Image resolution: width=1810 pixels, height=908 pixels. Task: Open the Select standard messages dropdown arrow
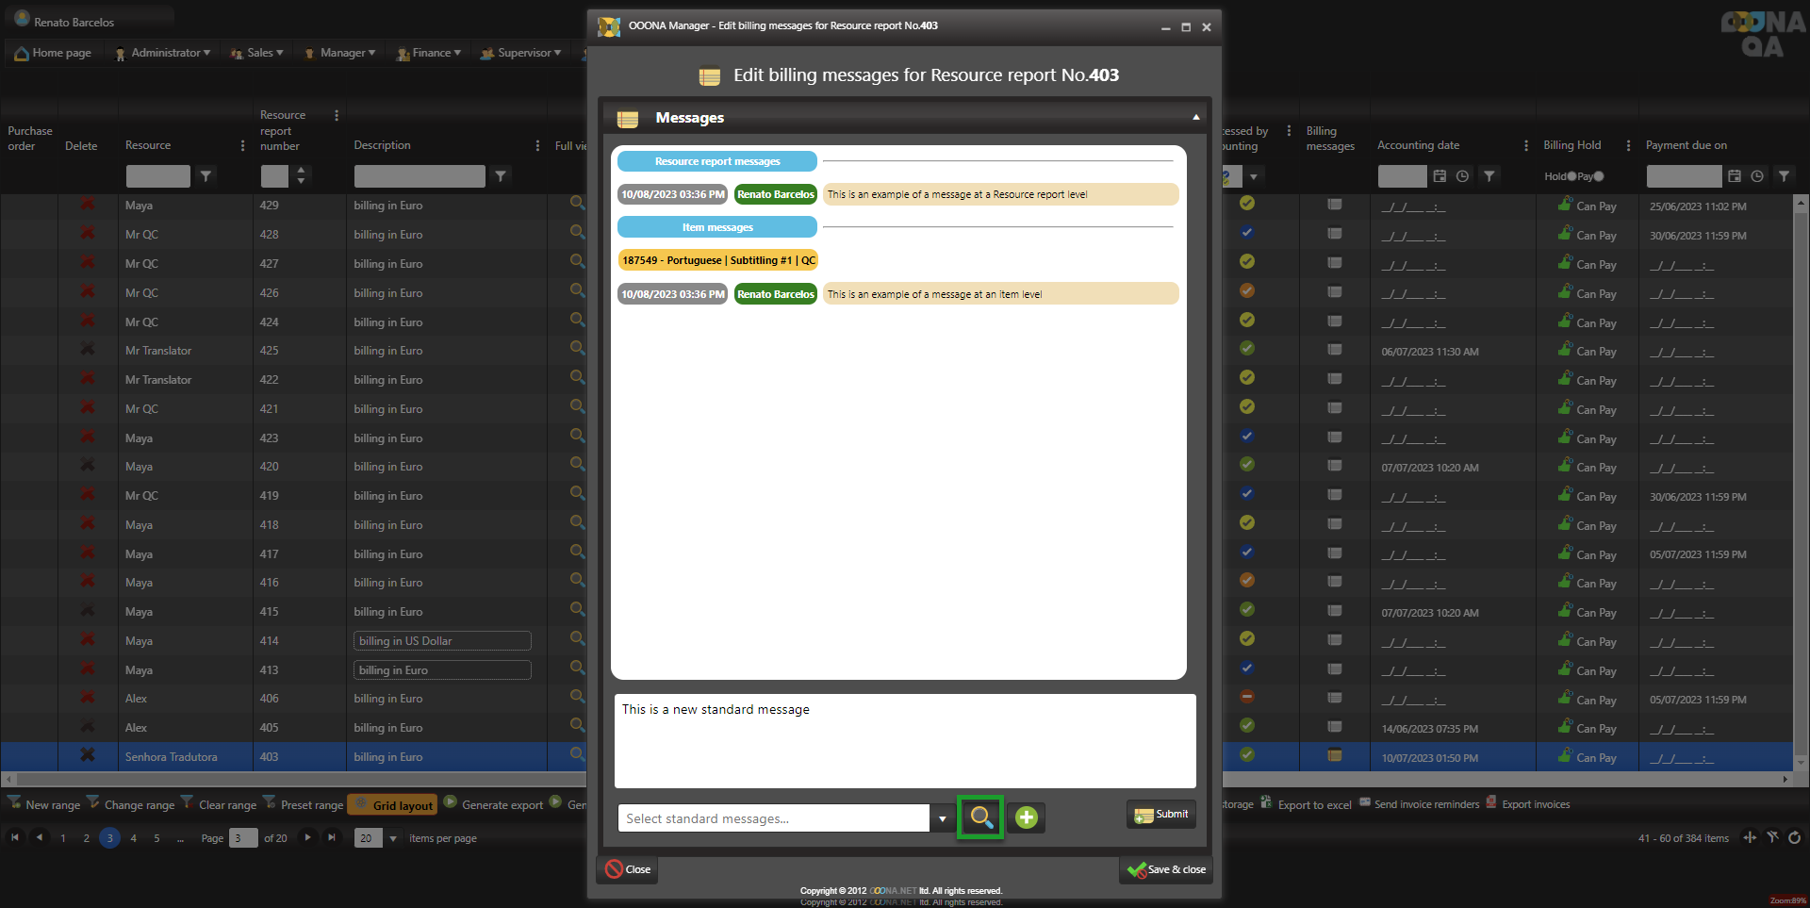(x=942, y=818)
